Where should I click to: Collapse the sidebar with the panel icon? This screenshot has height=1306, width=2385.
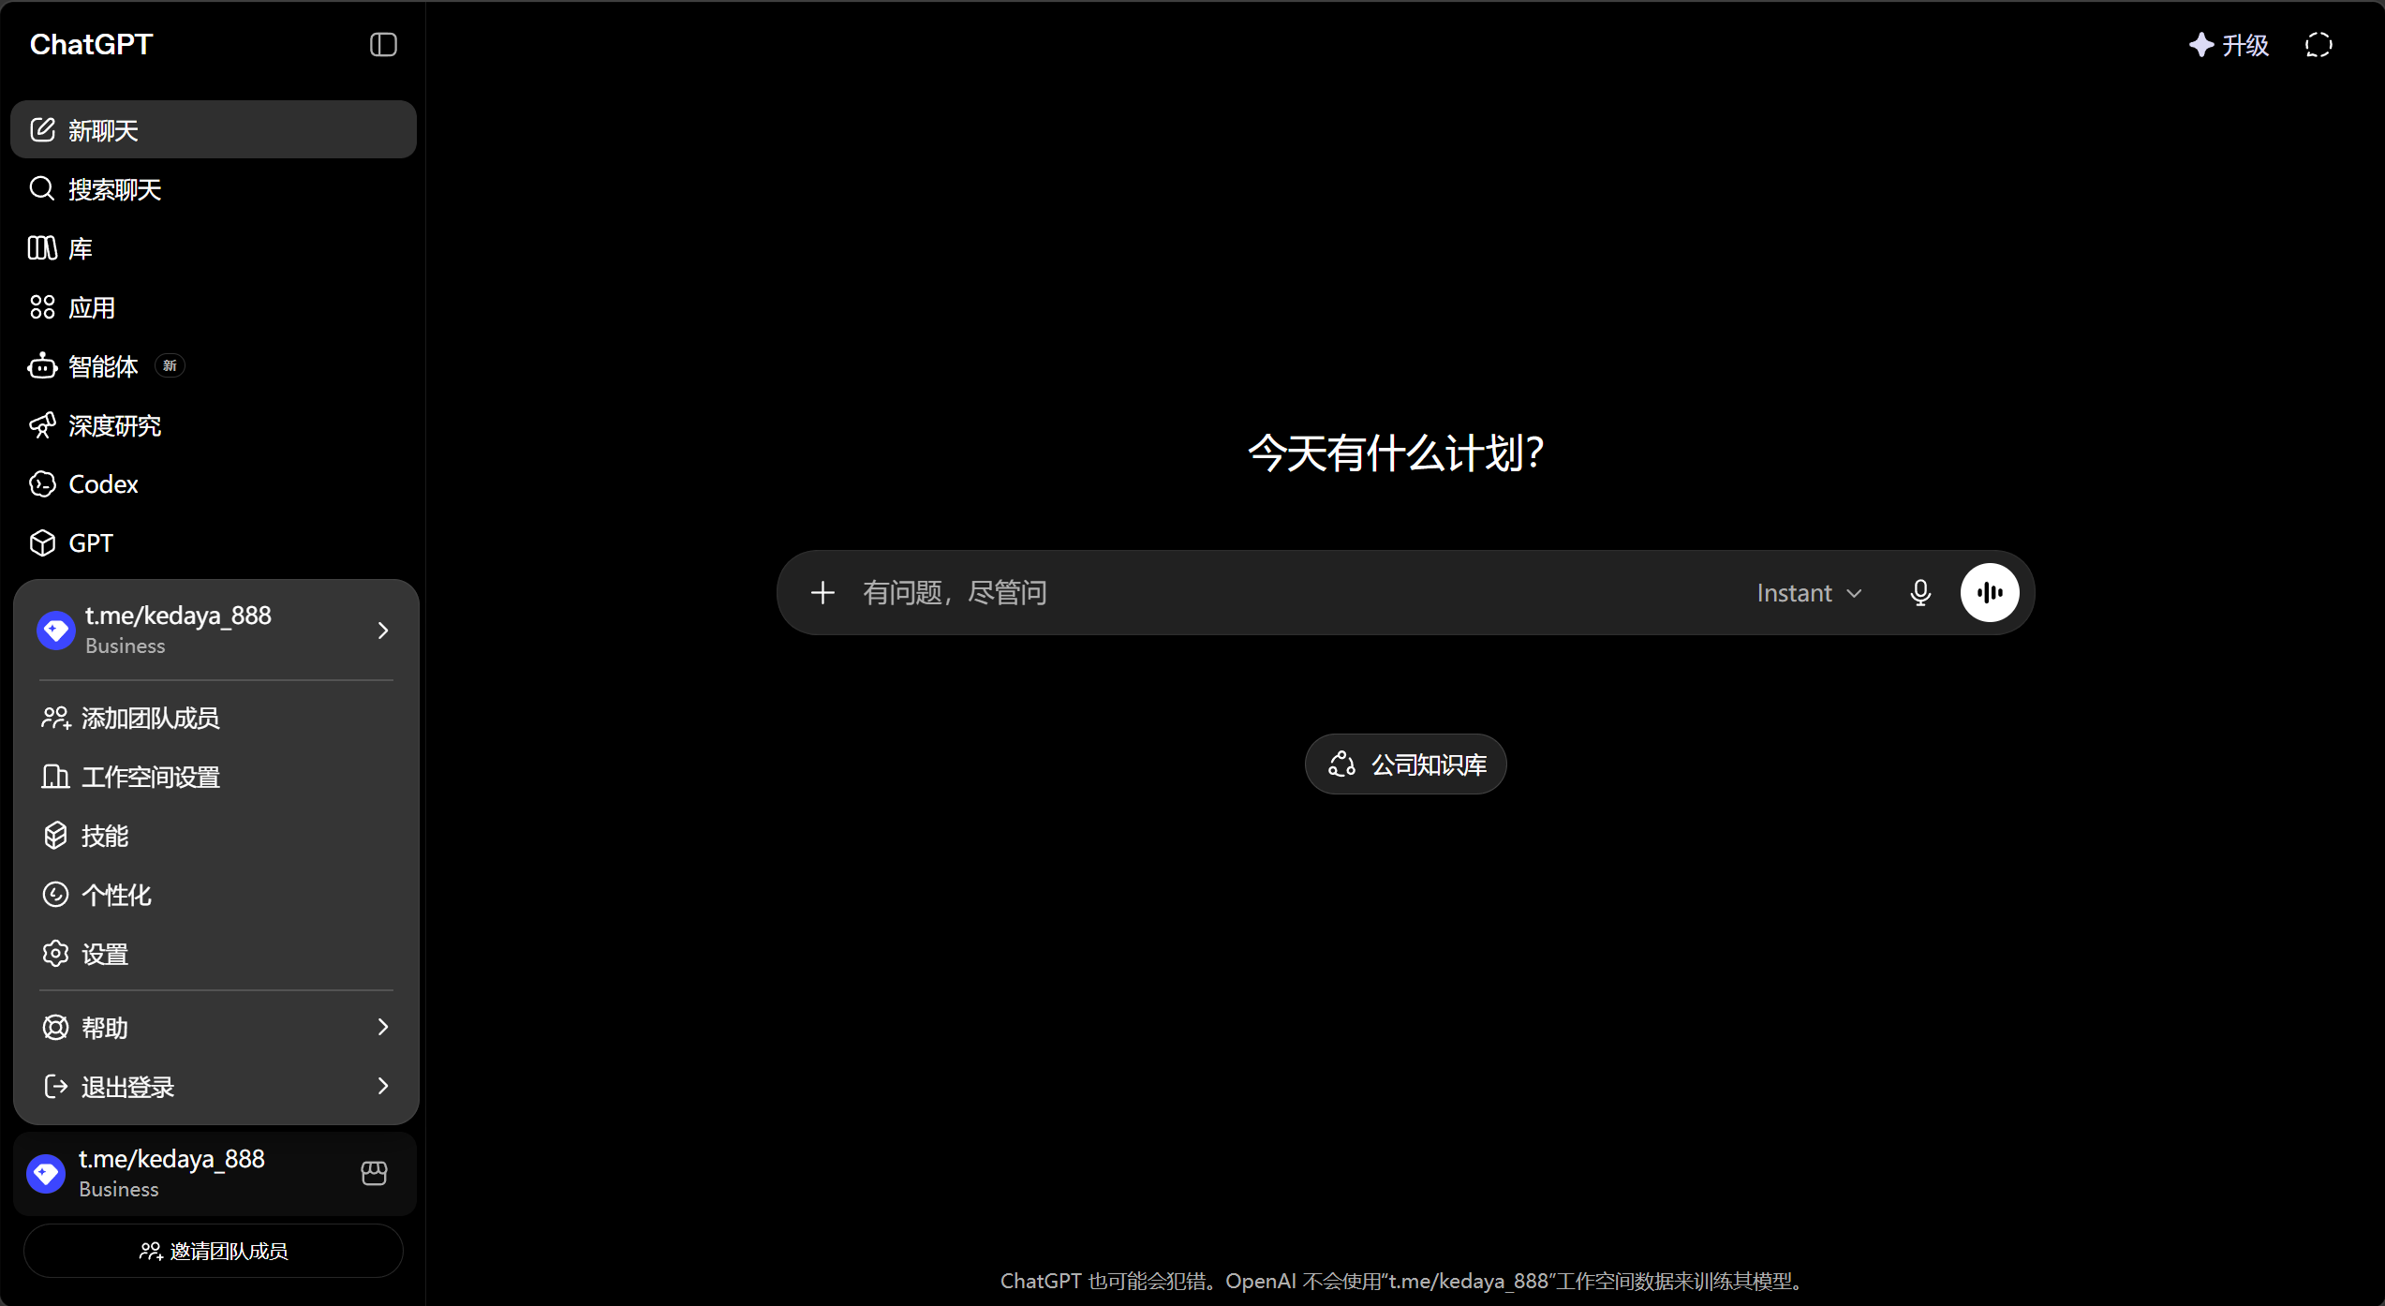tap(383, 44)
